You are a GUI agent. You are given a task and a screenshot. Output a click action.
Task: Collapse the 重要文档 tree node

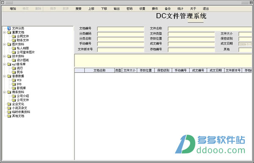[4, 33]
